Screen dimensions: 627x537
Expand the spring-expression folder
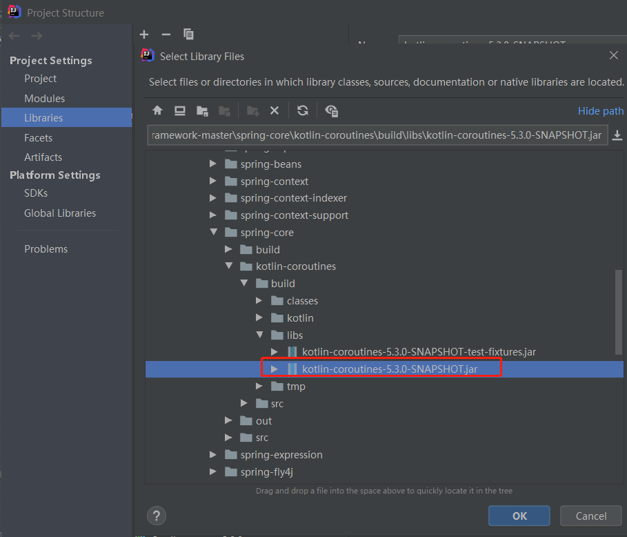pyautogui.click(x=213, y=454)
